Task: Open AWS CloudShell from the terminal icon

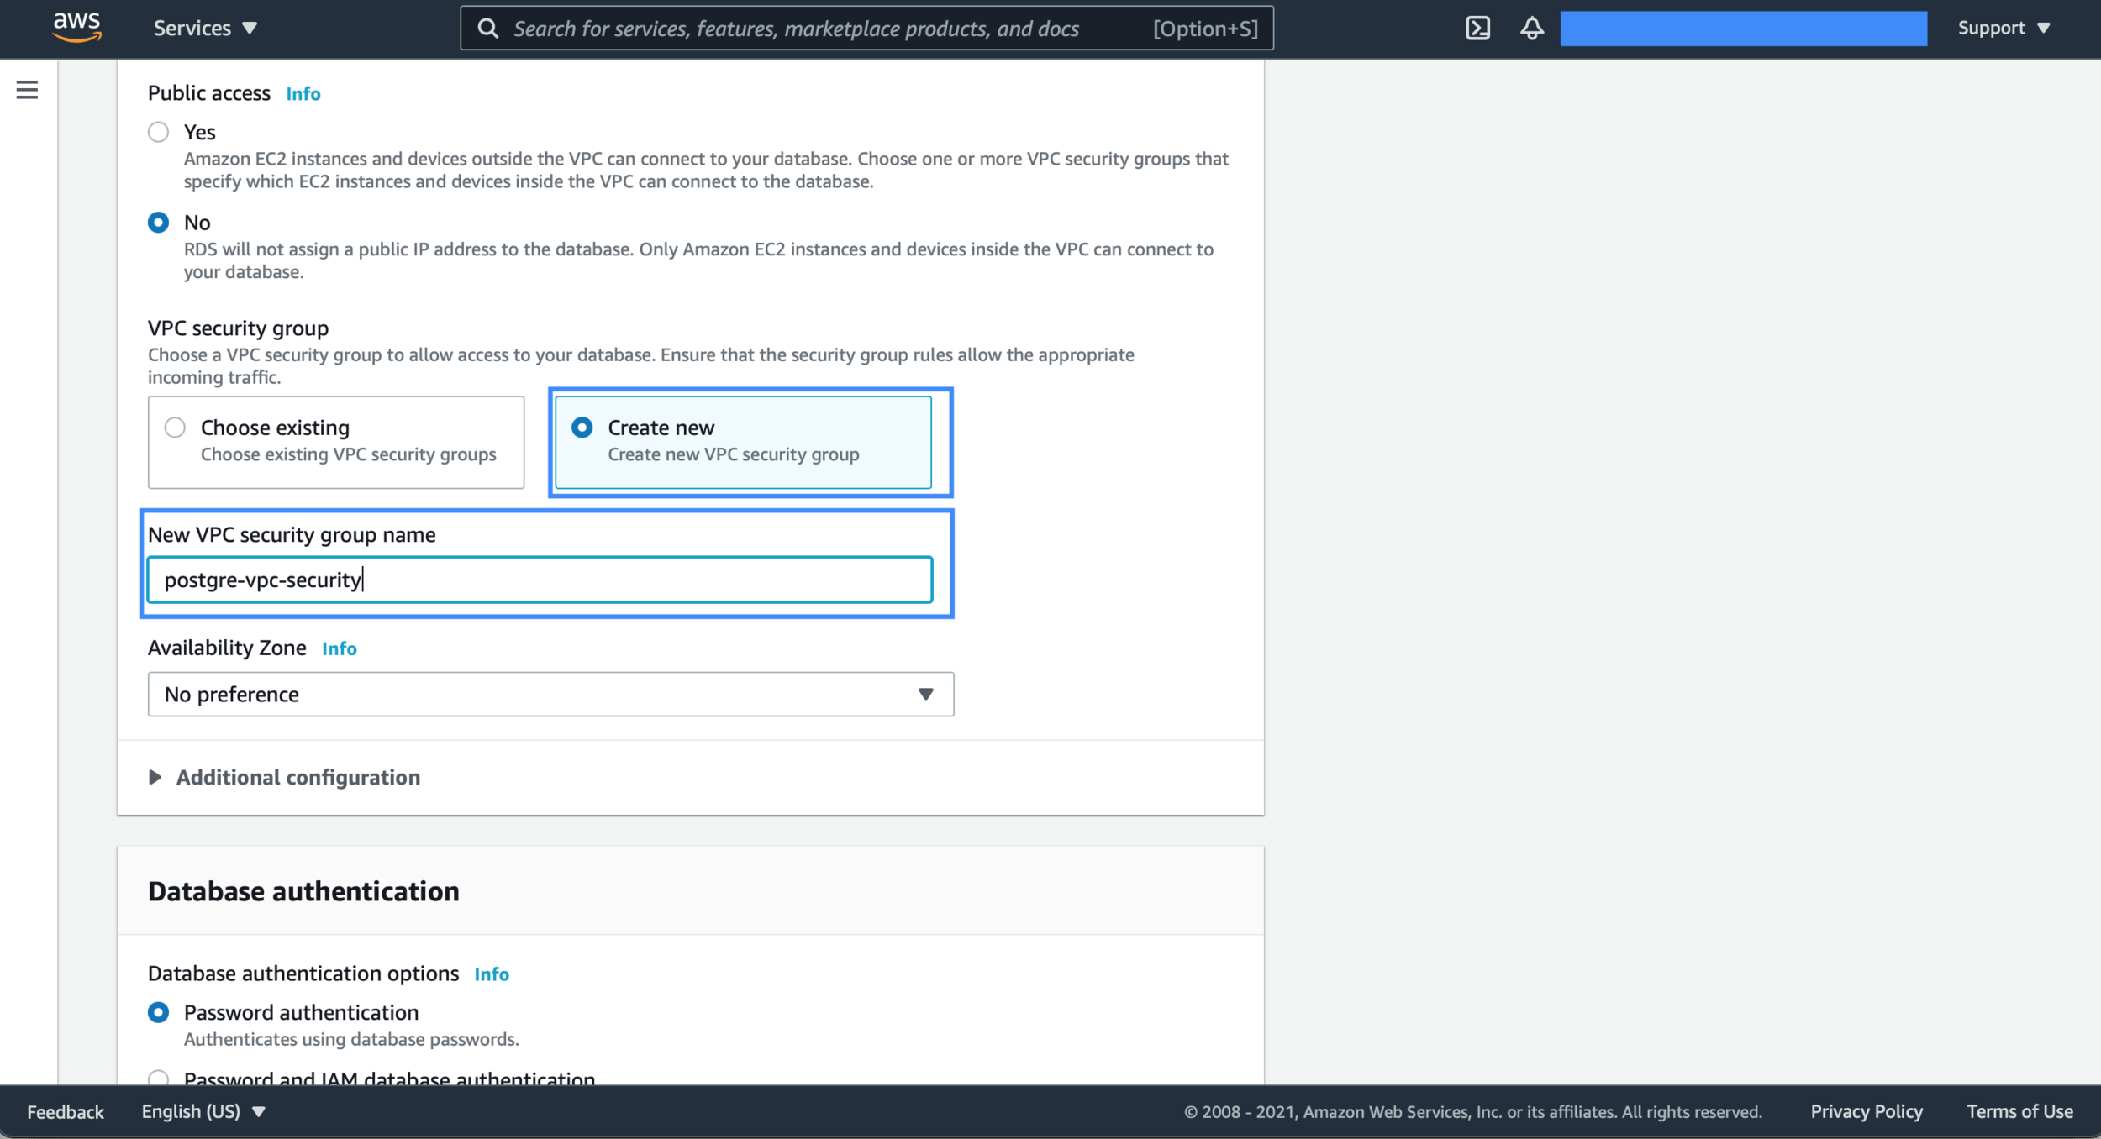Action: [1477, 28]
